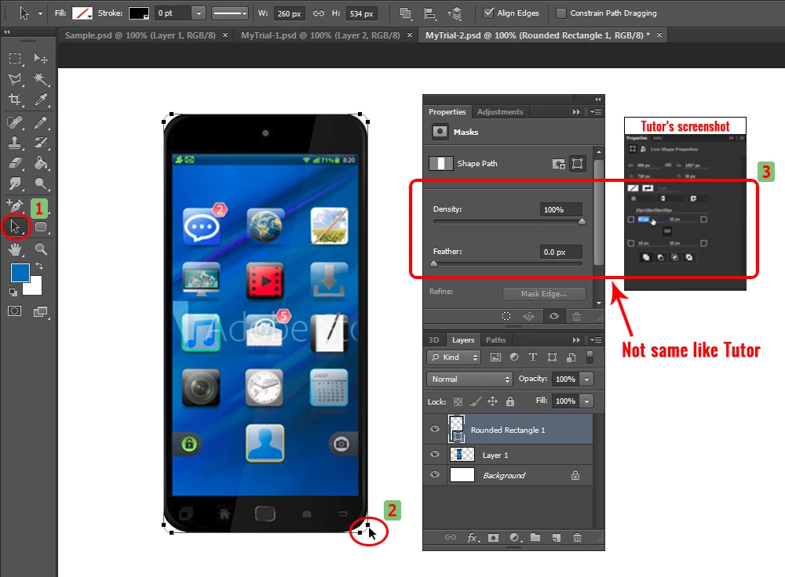Select the Hand tool
The width and height of the screenshot is (785, 577).
(x=15, y=249)
